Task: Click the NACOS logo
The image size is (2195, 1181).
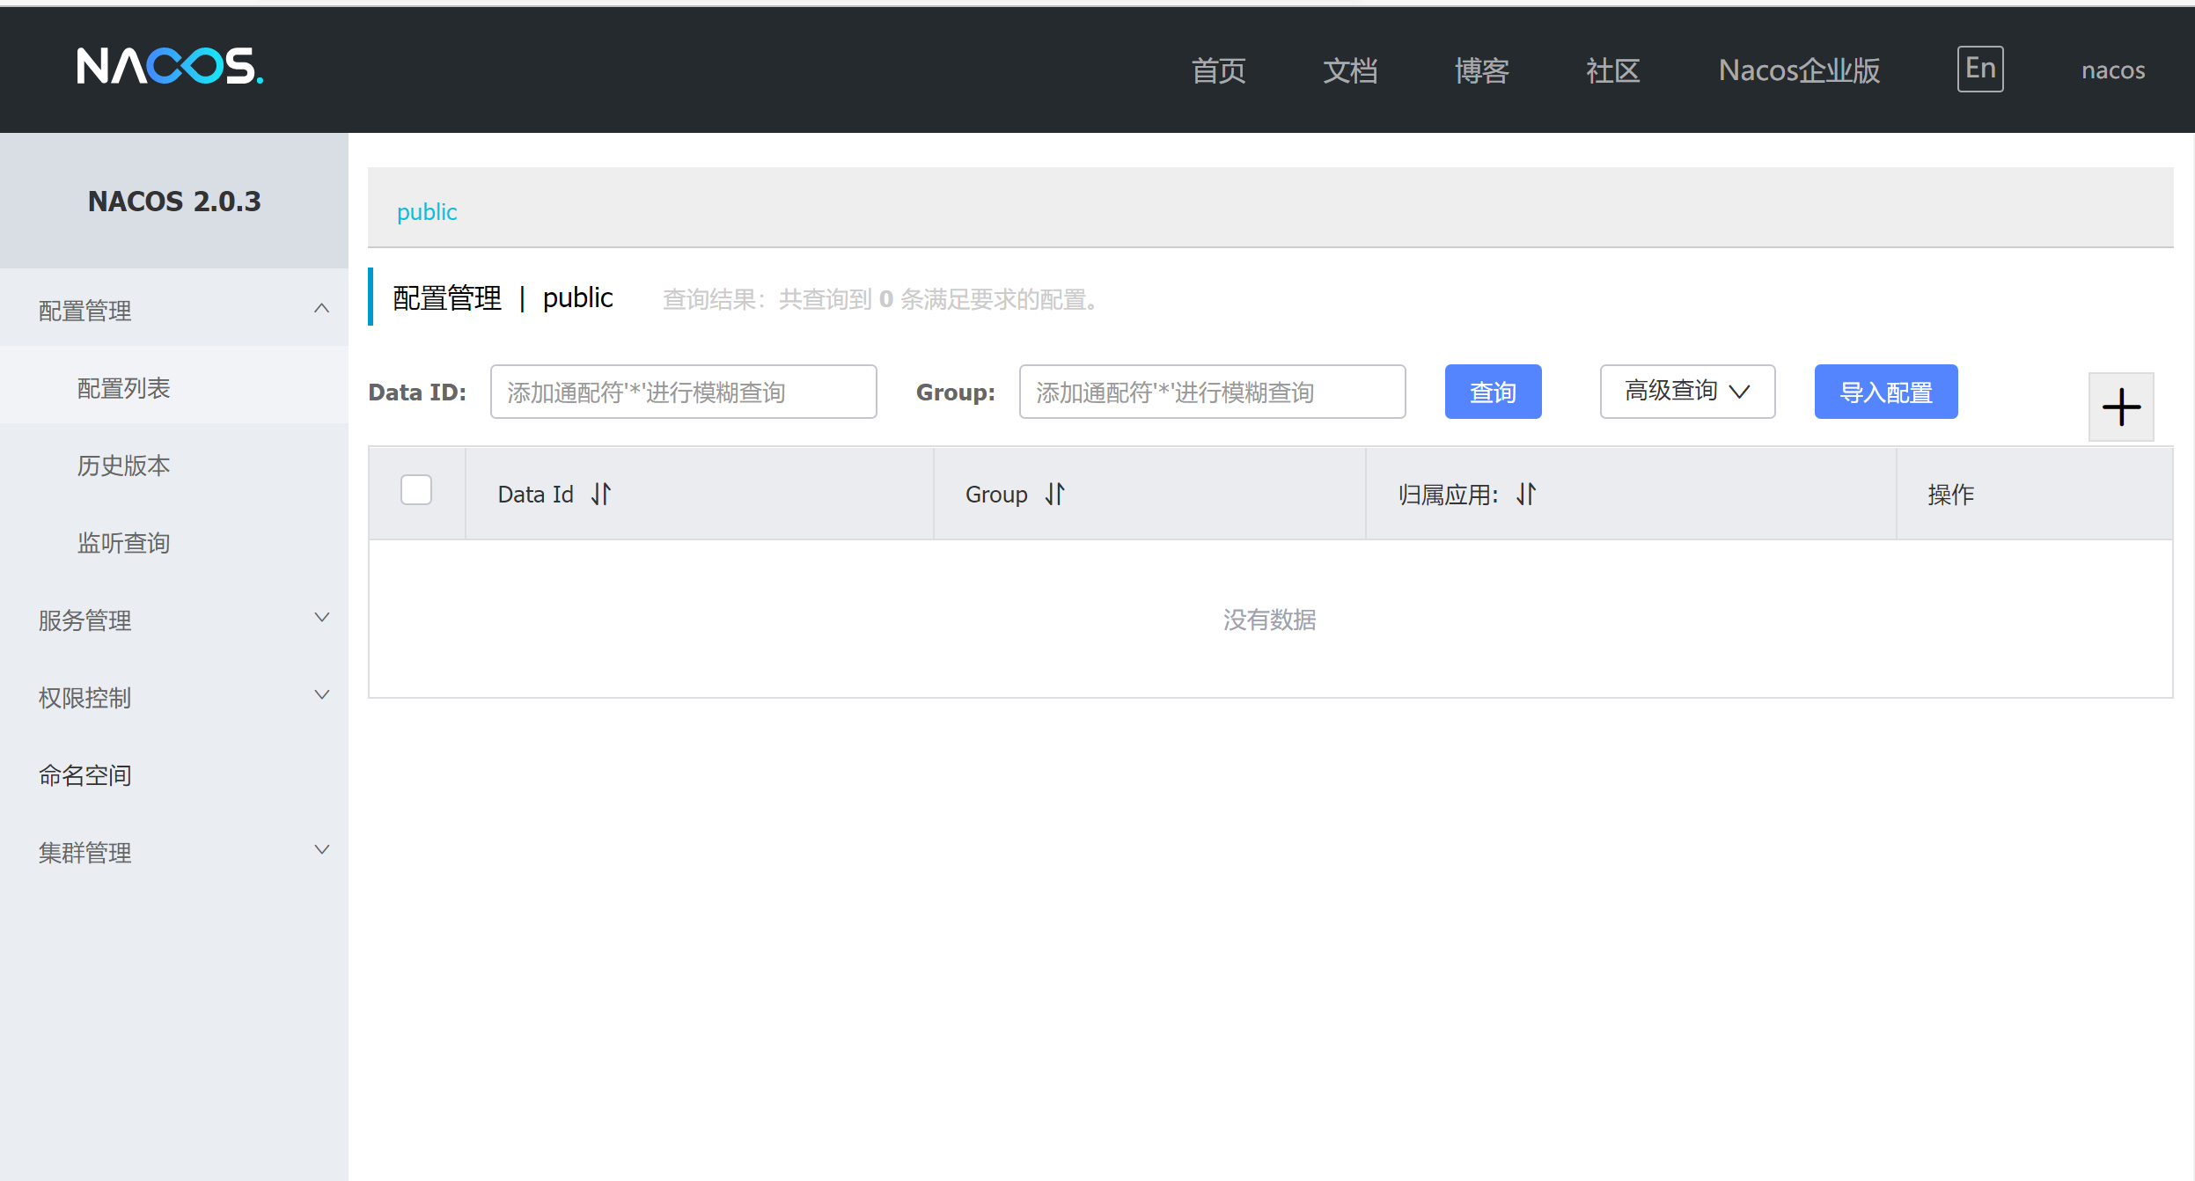Action: point(170,67)
